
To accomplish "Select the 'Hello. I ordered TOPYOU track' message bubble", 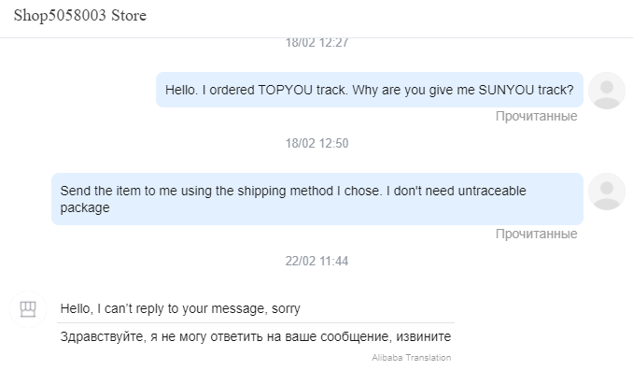I will [370, 90].
